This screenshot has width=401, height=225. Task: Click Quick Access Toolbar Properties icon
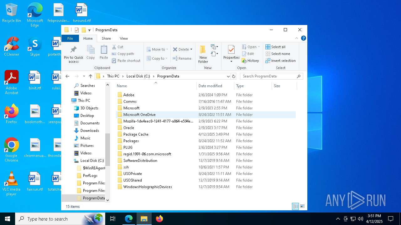click(77, 30)
